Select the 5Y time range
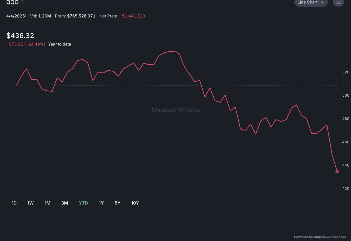 pos(118,203)
